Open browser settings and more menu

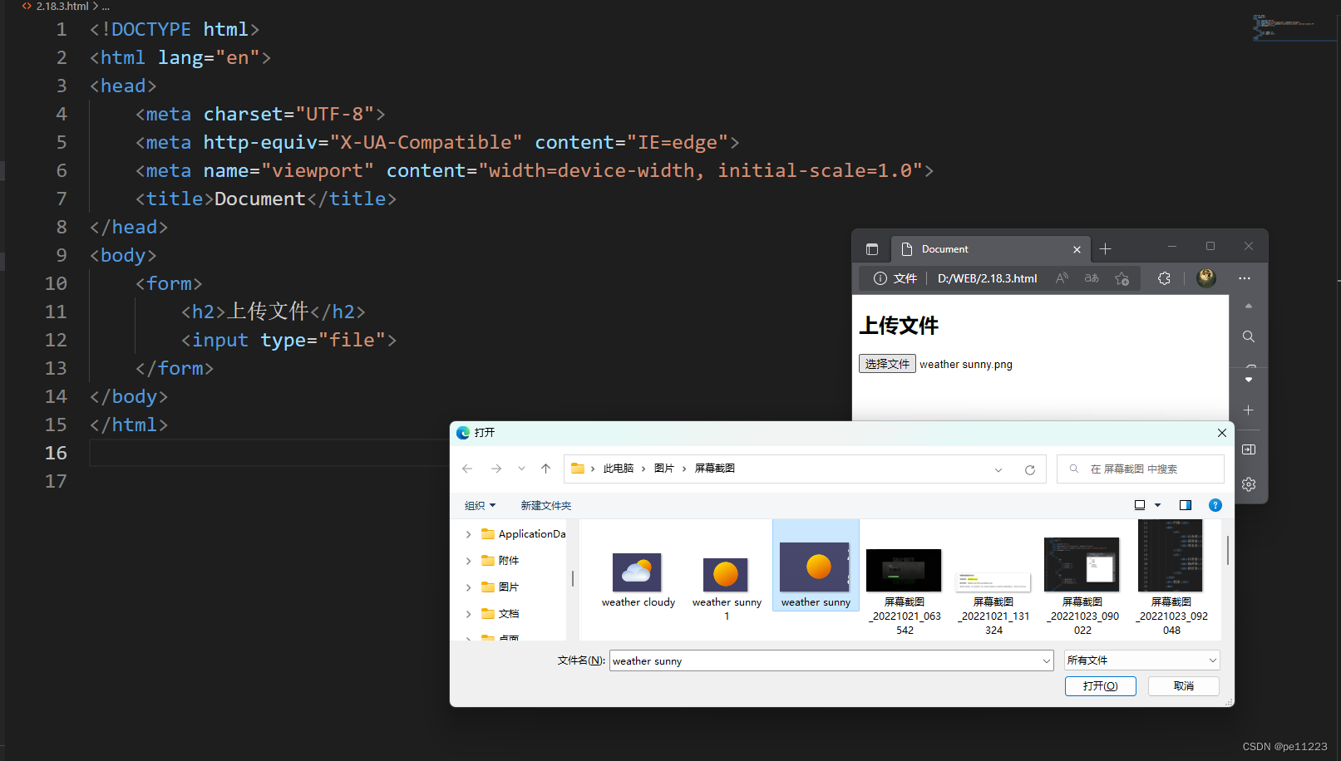click(1244, 278)
